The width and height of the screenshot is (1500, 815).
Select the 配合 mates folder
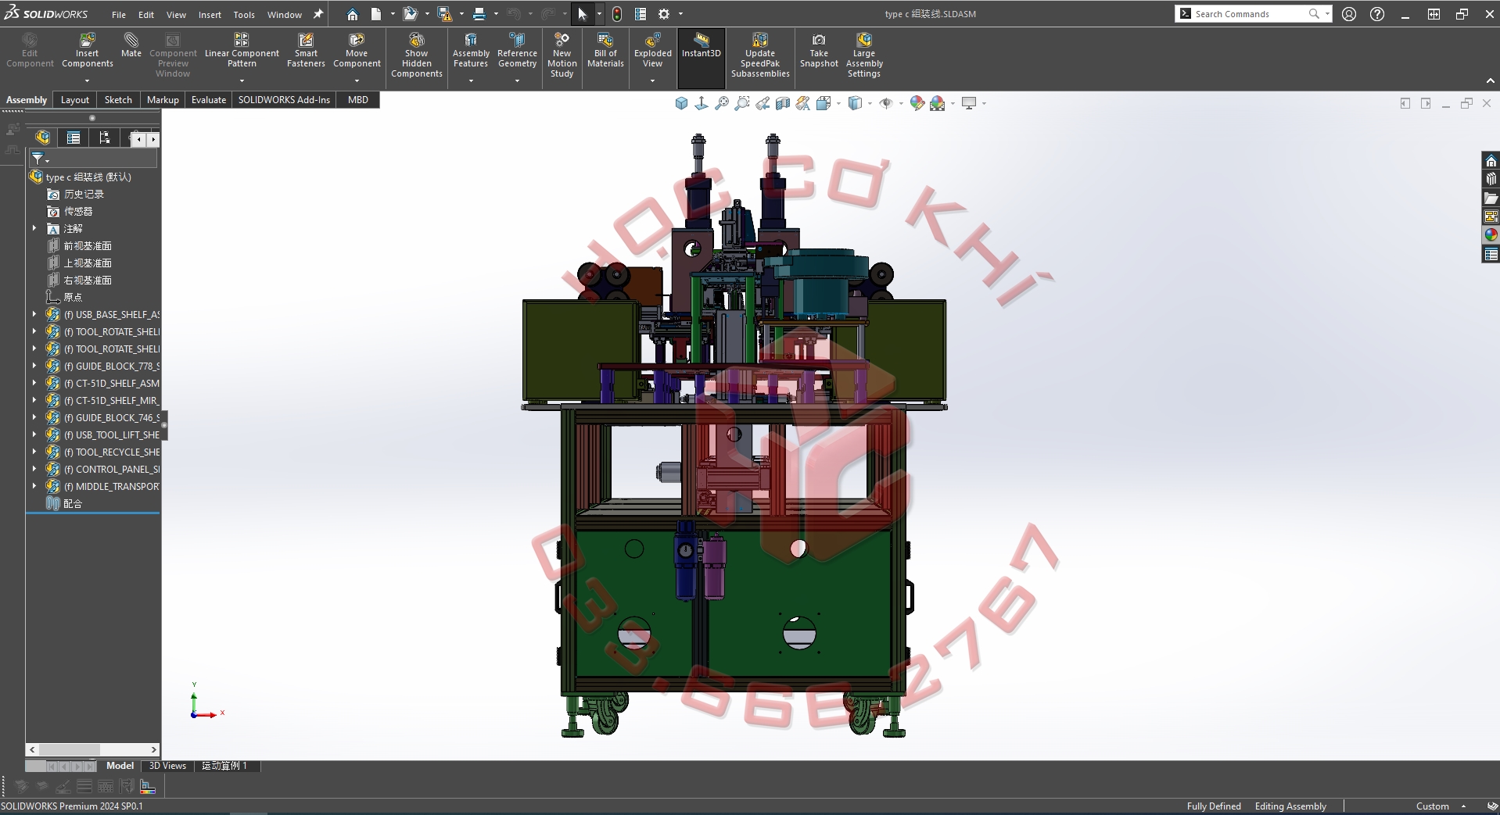73,503
